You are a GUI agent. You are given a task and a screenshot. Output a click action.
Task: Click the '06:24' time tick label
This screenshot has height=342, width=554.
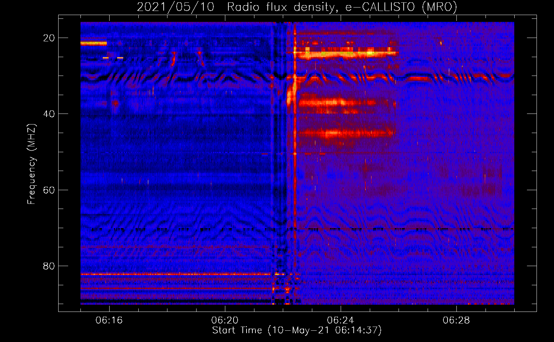point(341,320)
